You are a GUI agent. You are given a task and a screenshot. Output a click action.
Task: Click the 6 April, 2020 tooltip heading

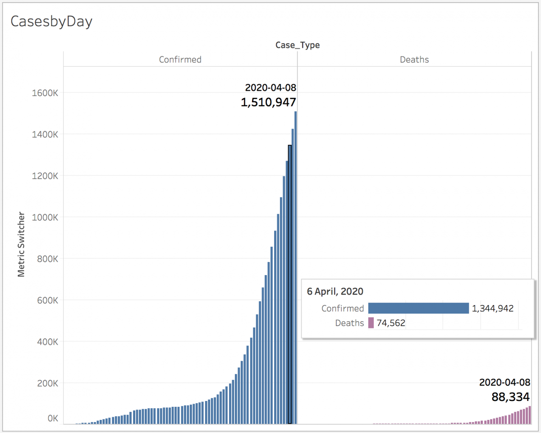(x=335, y=291)
